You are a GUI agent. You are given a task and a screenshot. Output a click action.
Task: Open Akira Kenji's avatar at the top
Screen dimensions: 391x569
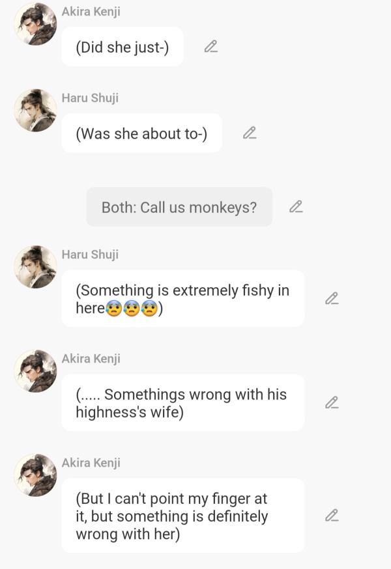click(x=36, y=24)
